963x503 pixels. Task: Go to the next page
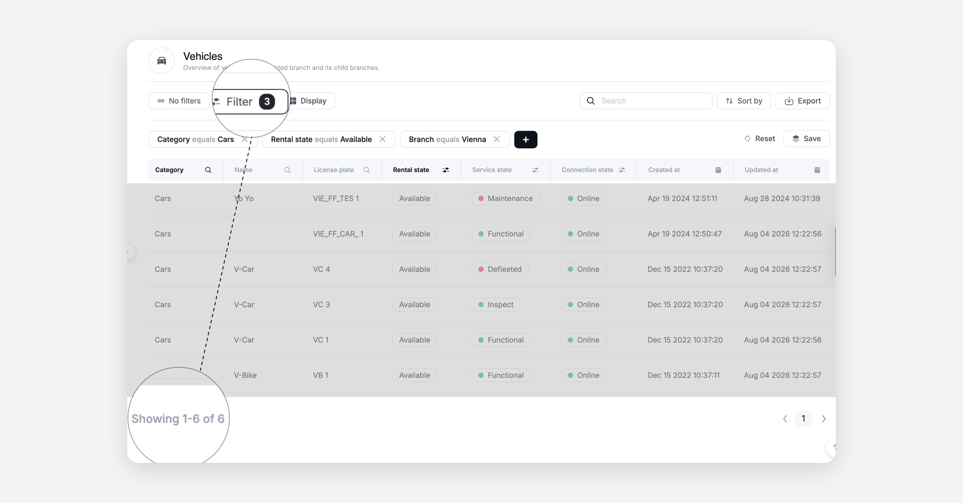(x=824, y=419)
